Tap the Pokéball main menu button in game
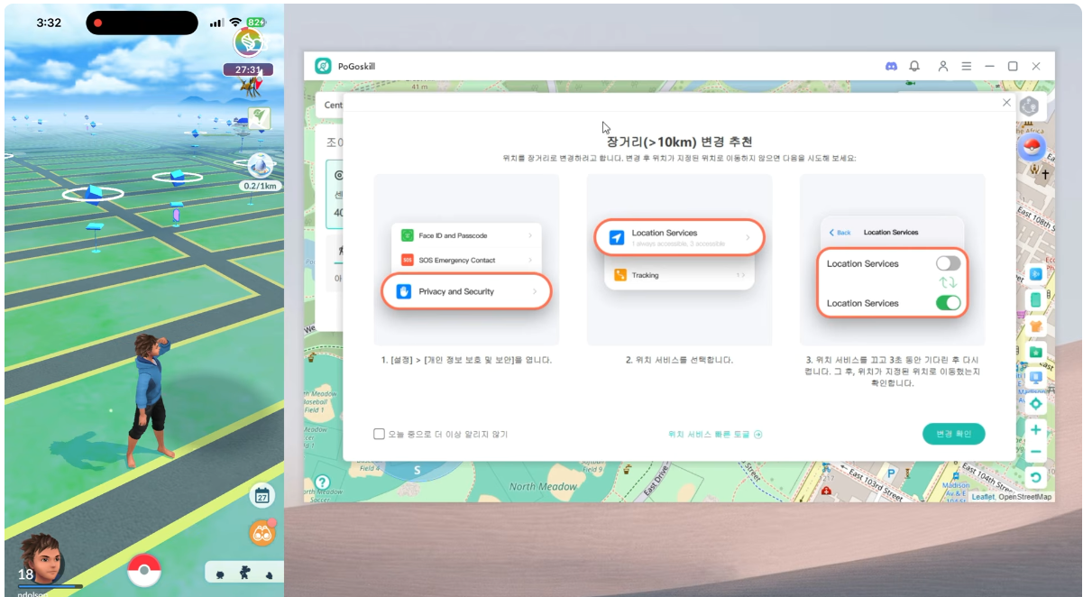The image size is (1083, 597). click(x=144, y=570)
